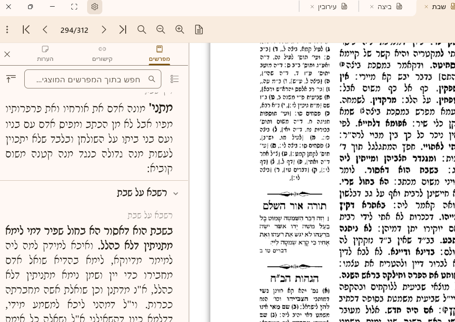Image resolution: width=455 pixels, height=322 pixels.
Task: Zoom out the page view
Action: pos(161,30)
